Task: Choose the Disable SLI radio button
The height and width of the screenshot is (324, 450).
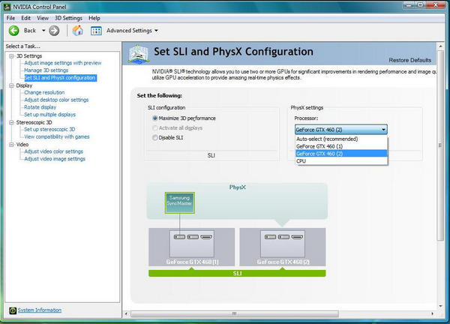Action: 155,137
